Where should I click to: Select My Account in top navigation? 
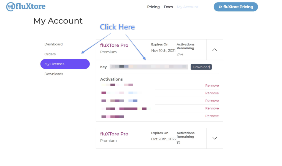[x=188, y=7]
